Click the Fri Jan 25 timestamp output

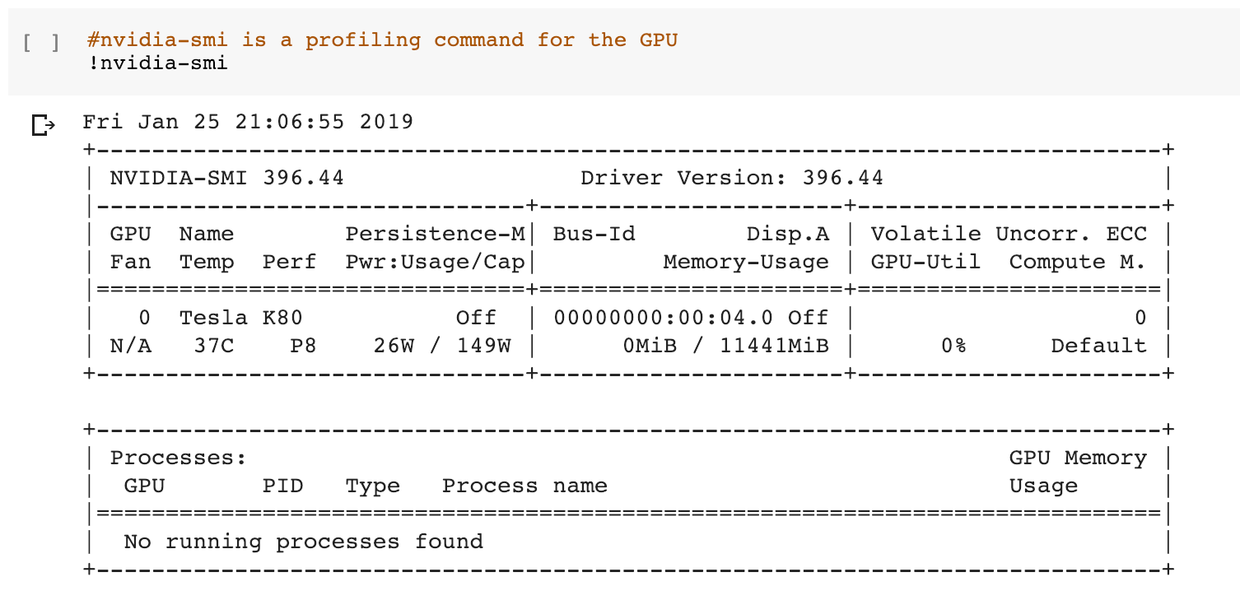[248, 122]
